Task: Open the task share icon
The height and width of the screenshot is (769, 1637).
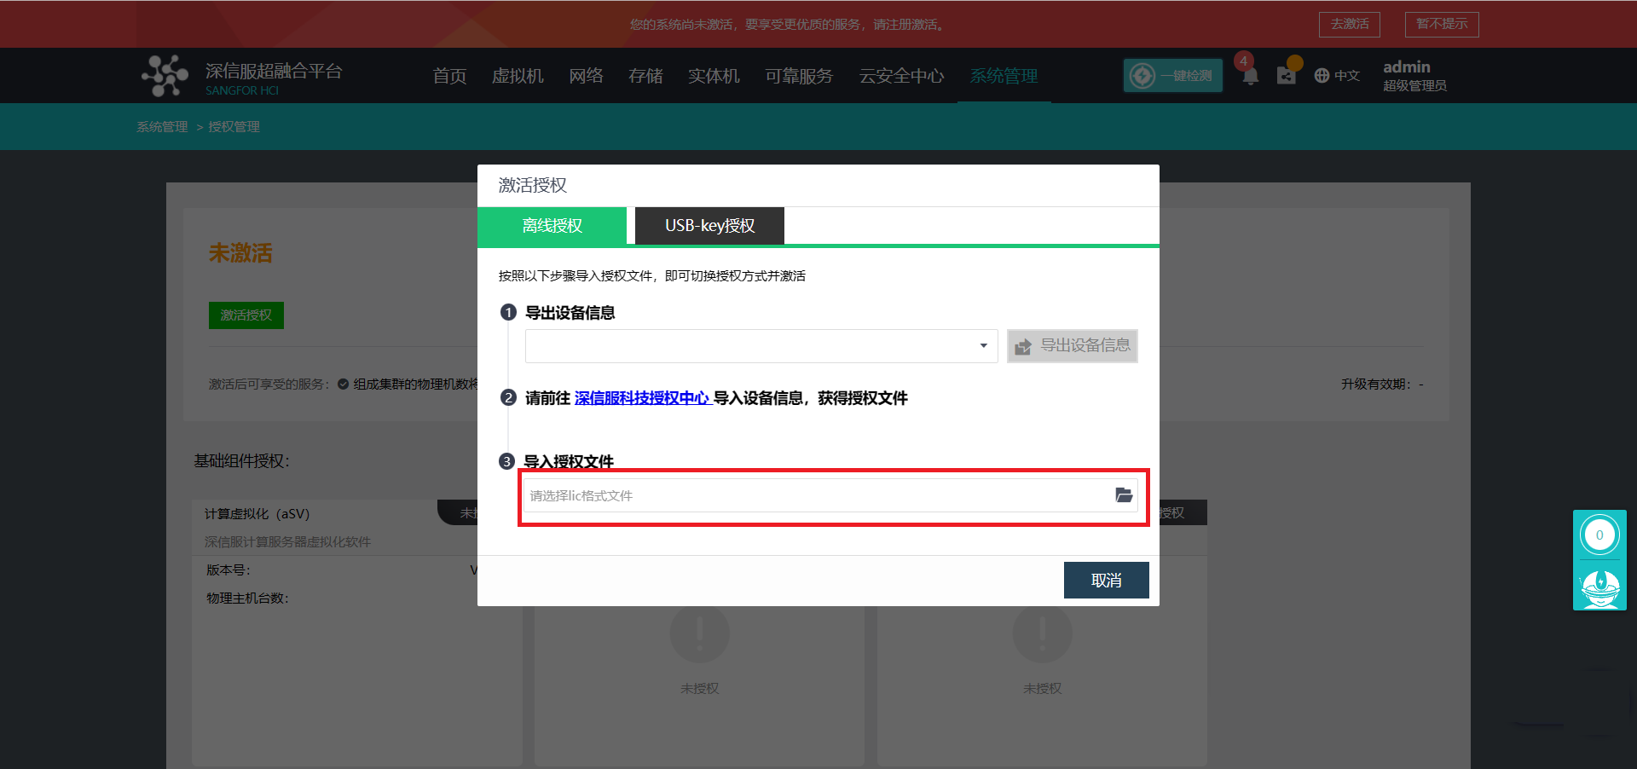Action: (1286, 76)
